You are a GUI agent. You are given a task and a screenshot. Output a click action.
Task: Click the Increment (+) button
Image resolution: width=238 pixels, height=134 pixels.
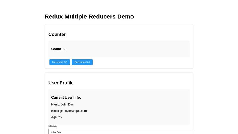click(59, 62)
